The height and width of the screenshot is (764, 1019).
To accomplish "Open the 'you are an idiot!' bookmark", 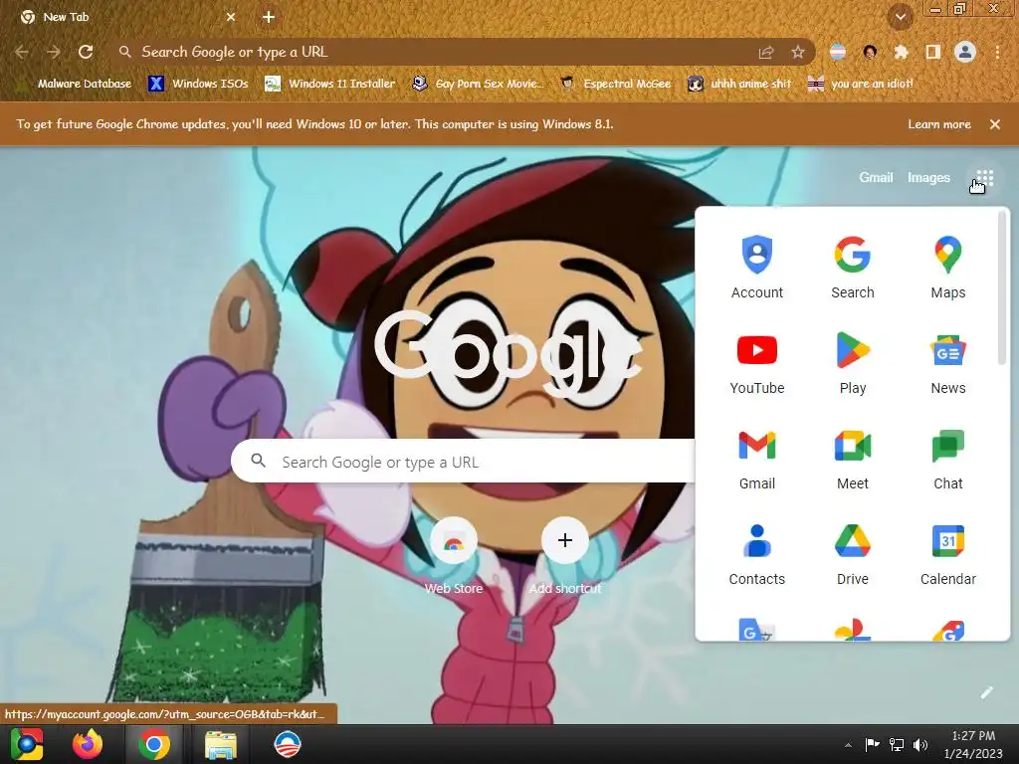I will coord(861,84).
